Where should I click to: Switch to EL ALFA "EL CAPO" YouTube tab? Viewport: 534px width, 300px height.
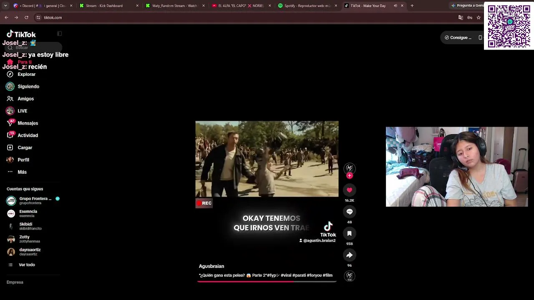tap(241, 6)
